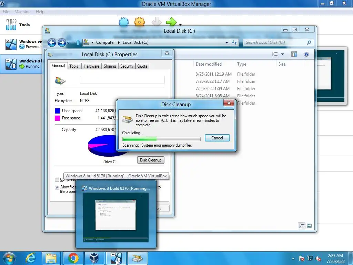Click the Disk Cleanup taskbar icon
Screen dimensions: 353x265
coord(138,258)
